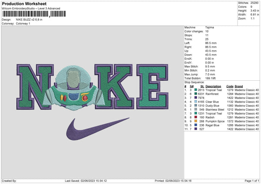Click the design name 'NIKE BUZZ v2 6,8 in'
Screen dimensions: 261x184
click(x=29, y=20)
